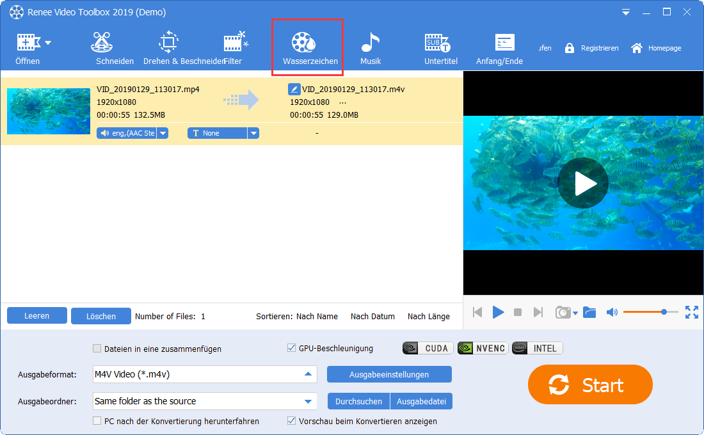The image size is (704, 435).
Task: Open Drehen & Beschneiden
Action: click(x=168, y=45)
